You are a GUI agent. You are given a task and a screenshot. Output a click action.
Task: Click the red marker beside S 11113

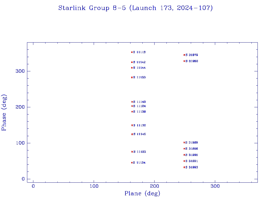(132, 52)
